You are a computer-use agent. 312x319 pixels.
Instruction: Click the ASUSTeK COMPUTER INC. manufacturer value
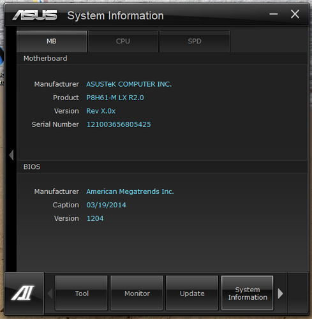coord(129,84)
